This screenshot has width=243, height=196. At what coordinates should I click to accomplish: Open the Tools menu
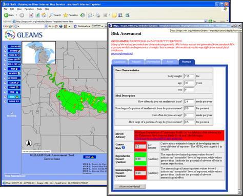(x=39, y=9)
